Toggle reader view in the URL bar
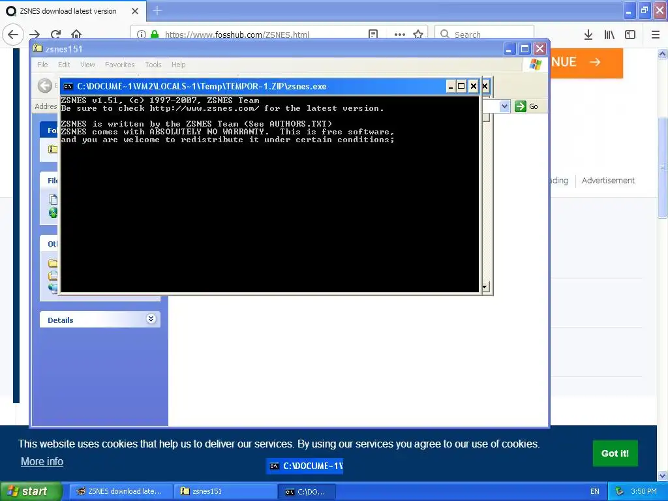 [373, 35]
